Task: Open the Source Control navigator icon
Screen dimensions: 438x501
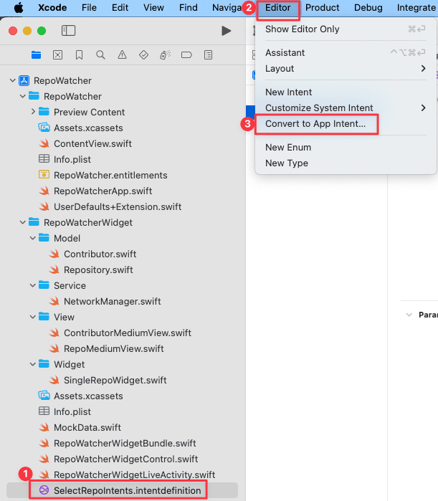Action: pos(57,55)
